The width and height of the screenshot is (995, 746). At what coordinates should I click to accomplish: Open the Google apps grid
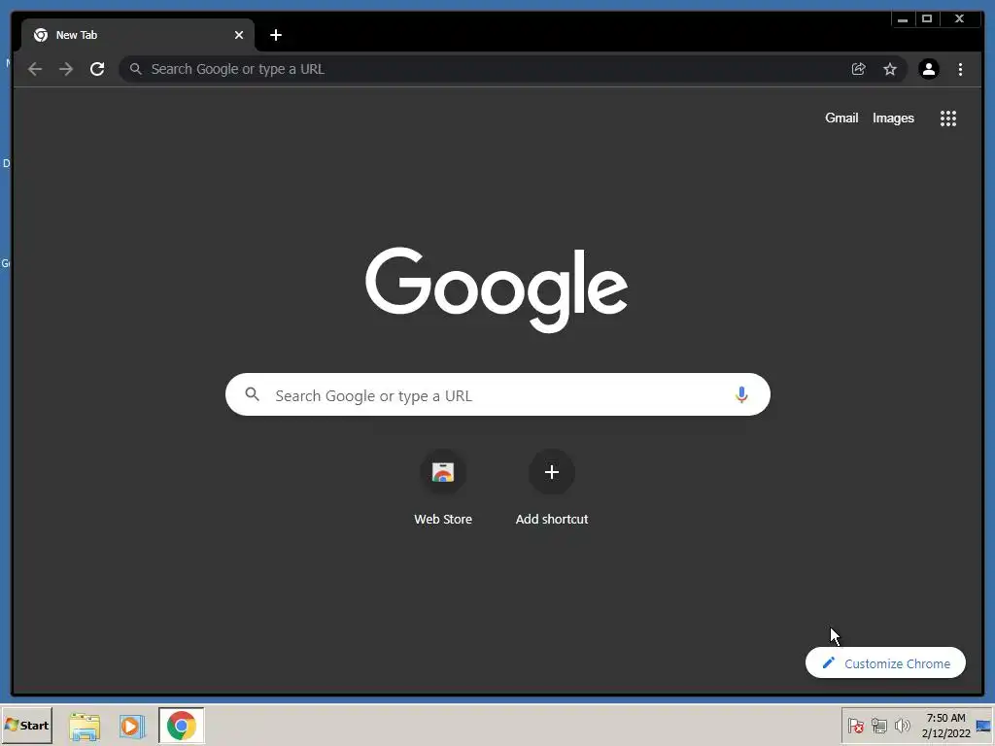[948, 119]
